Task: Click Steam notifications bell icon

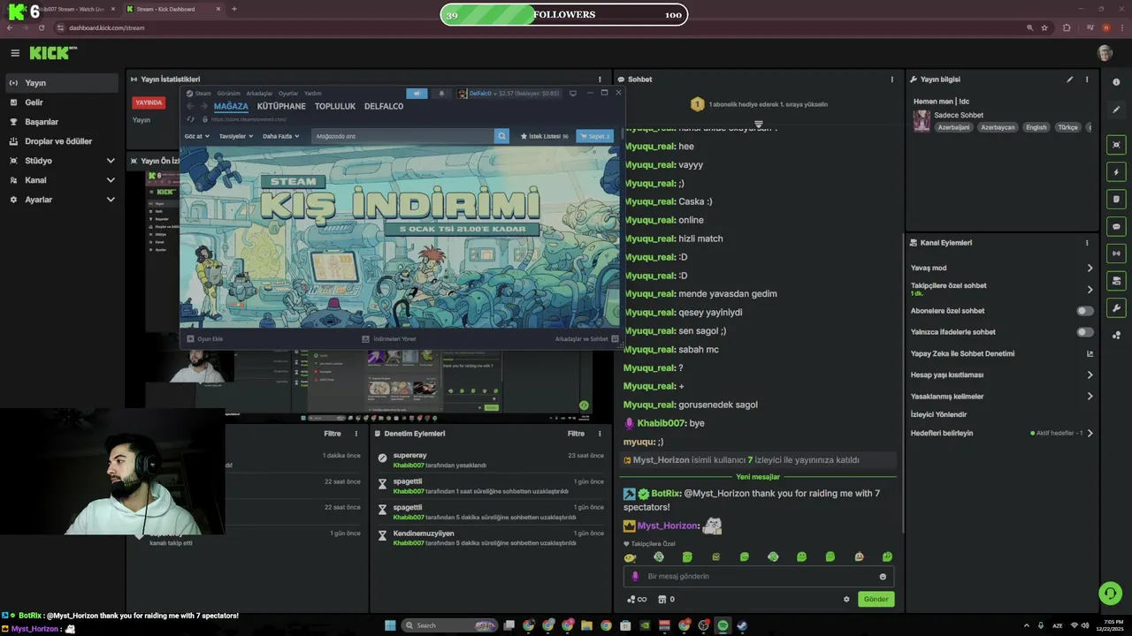Action: pyautogui.click(x=441, y=93)
